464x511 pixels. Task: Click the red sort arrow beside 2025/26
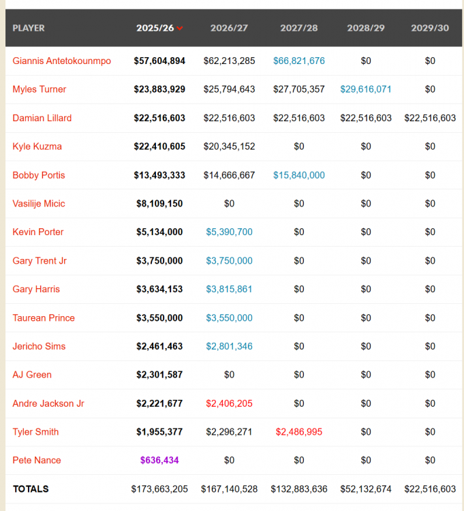pyautogui.click(x=180, y=29)
